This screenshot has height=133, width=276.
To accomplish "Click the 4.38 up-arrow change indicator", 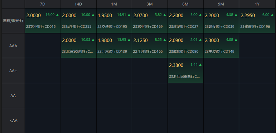I will (x=232, y=15).
